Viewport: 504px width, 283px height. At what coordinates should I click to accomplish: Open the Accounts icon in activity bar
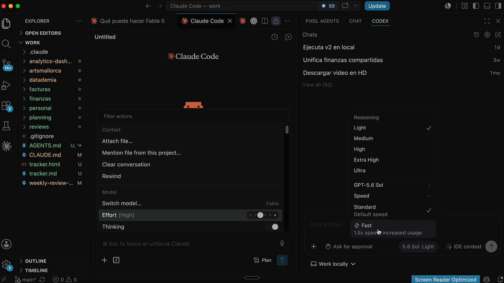pyautogui.click(x=6, y=244)
